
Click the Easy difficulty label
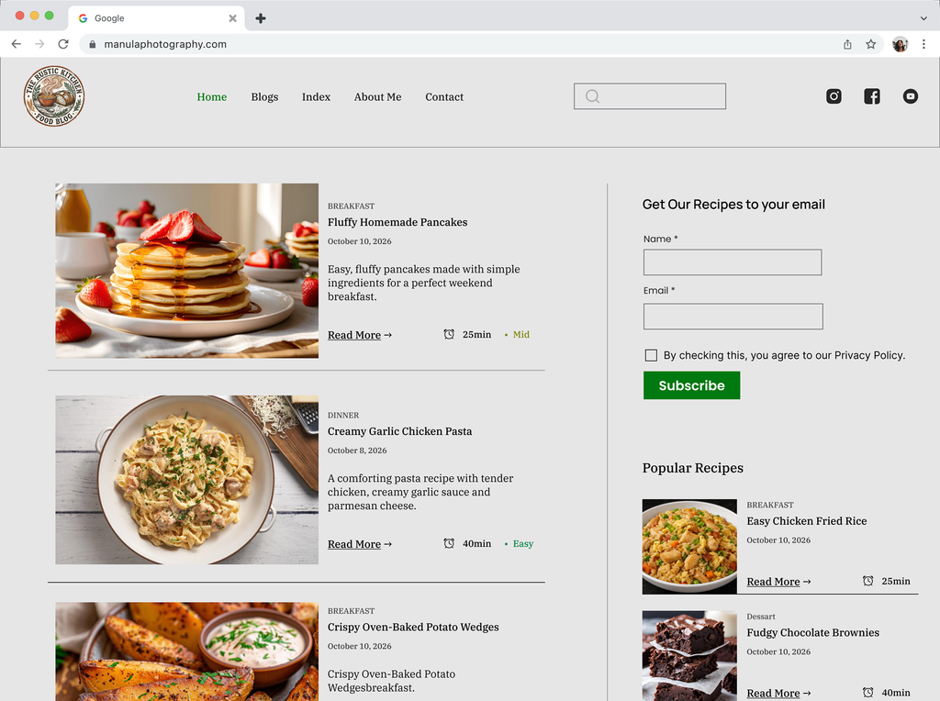click(x=522, y=543)
